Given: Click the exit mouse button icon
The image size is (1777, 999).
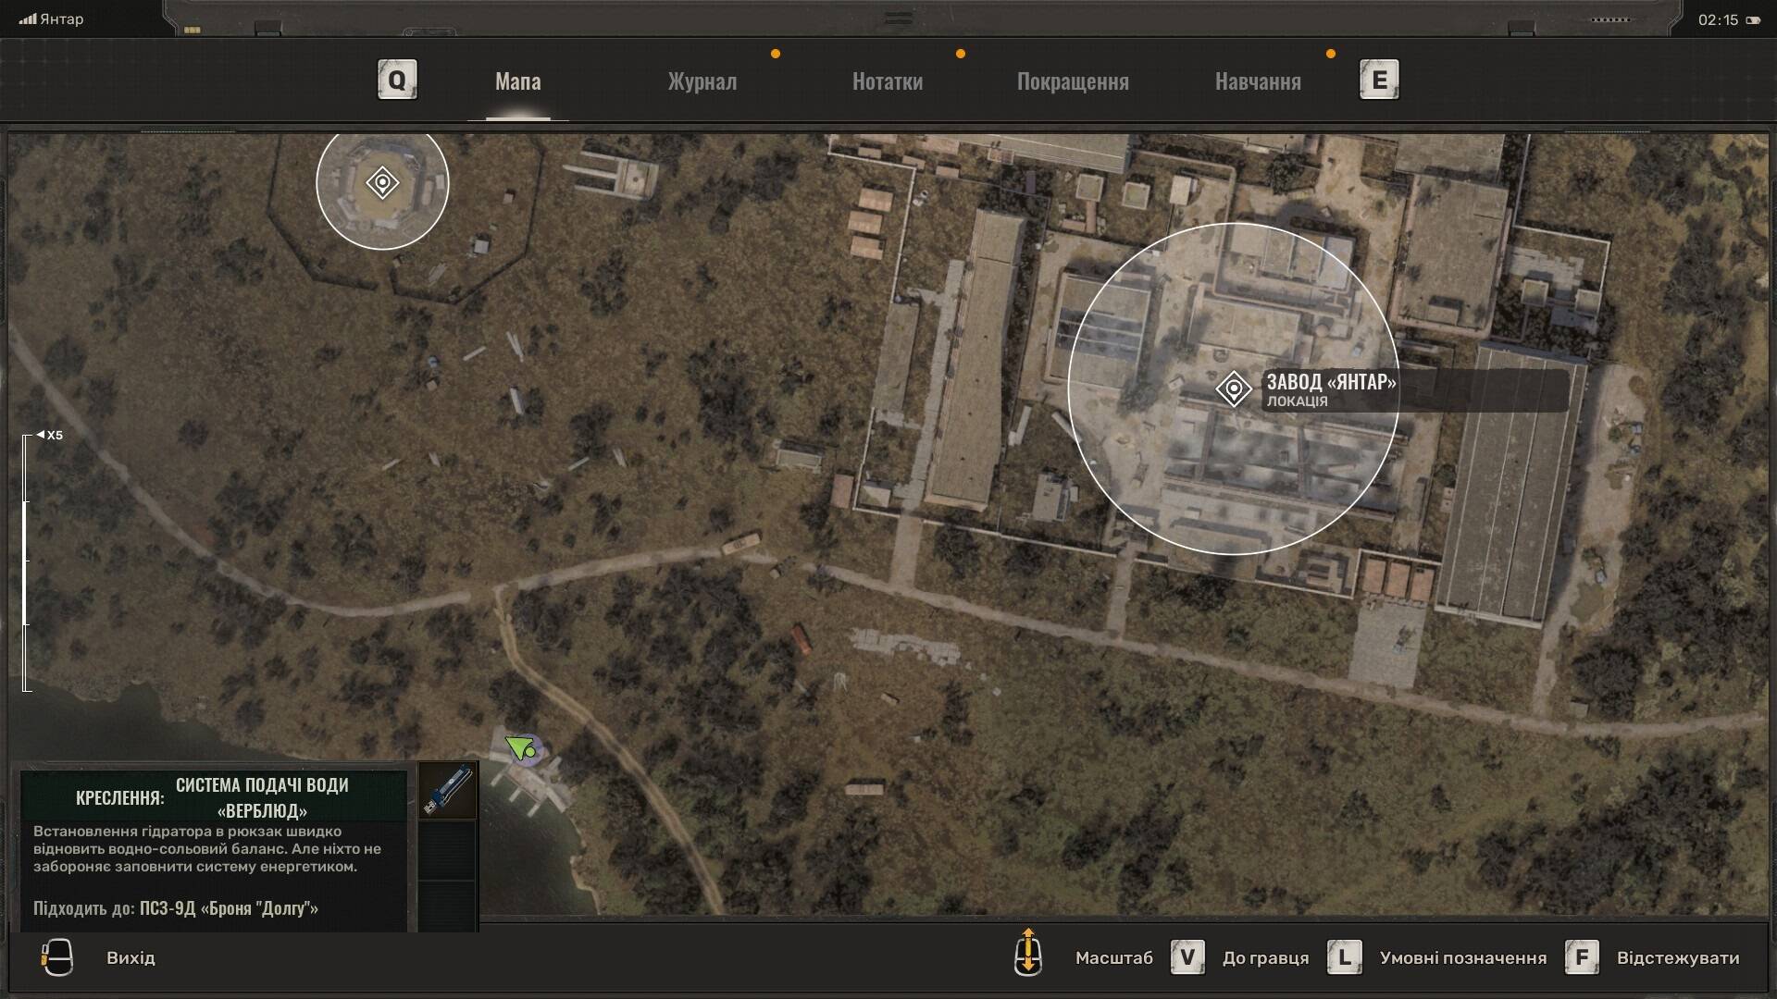Looking at the screenshot, I should (x=57, y=957).
